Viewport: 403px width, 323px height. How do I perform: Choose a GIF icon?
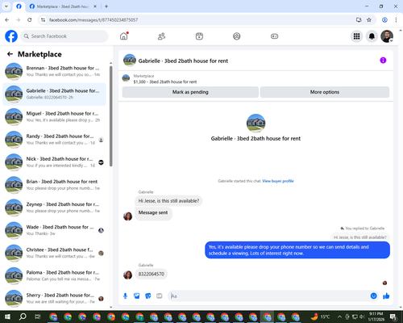(x=160, y=296)
